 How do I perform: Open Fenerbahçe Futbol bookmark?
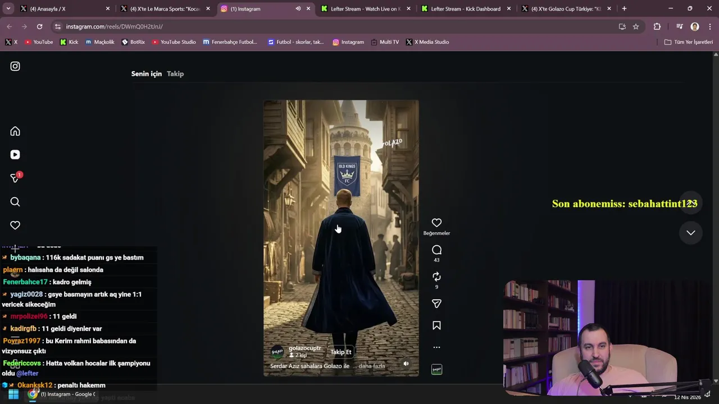tap(230, 42)
